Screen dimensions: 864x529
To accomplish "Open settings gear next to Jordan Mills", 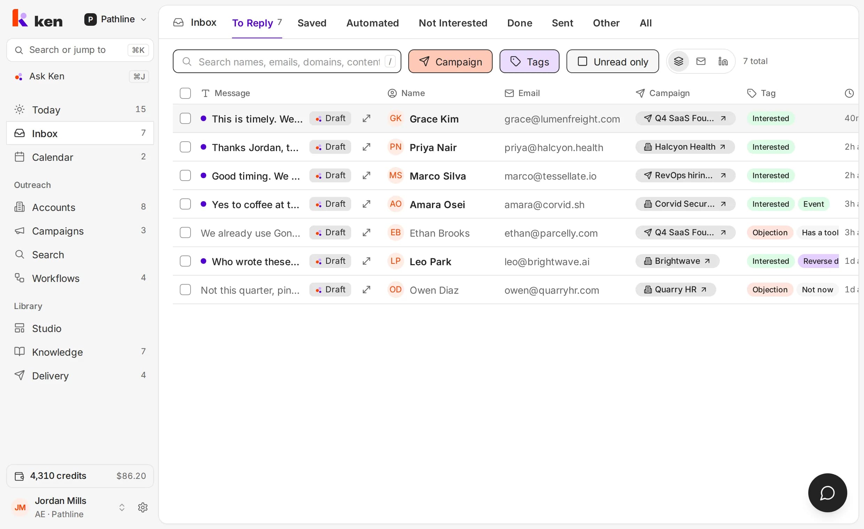I will (x=143, y=507).
